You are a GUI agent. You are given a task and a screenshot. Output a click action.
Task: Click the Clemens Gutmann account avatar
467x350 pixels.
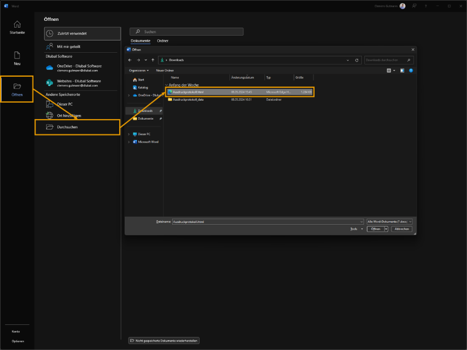pos(402,6)
